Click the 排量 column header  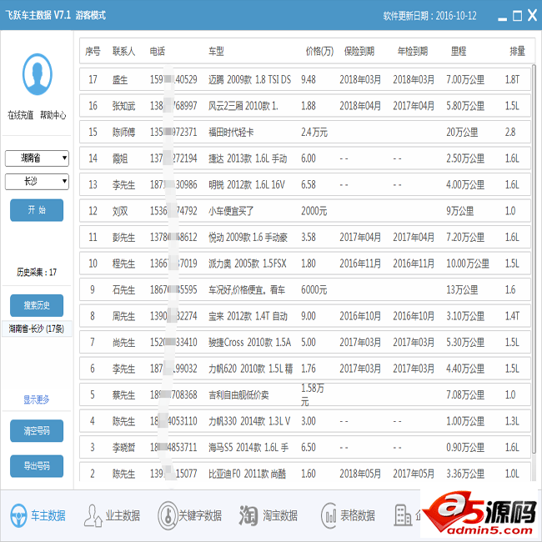point(517,52)
